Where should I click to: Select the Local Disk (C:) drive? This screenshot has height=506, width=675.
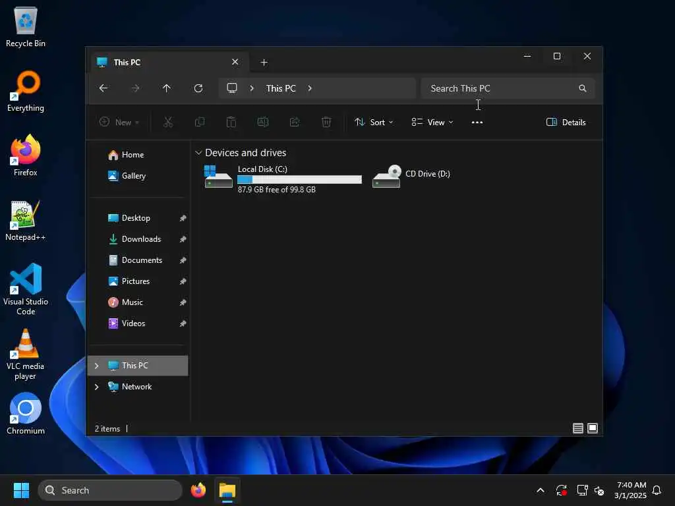(x=282, y=179)
